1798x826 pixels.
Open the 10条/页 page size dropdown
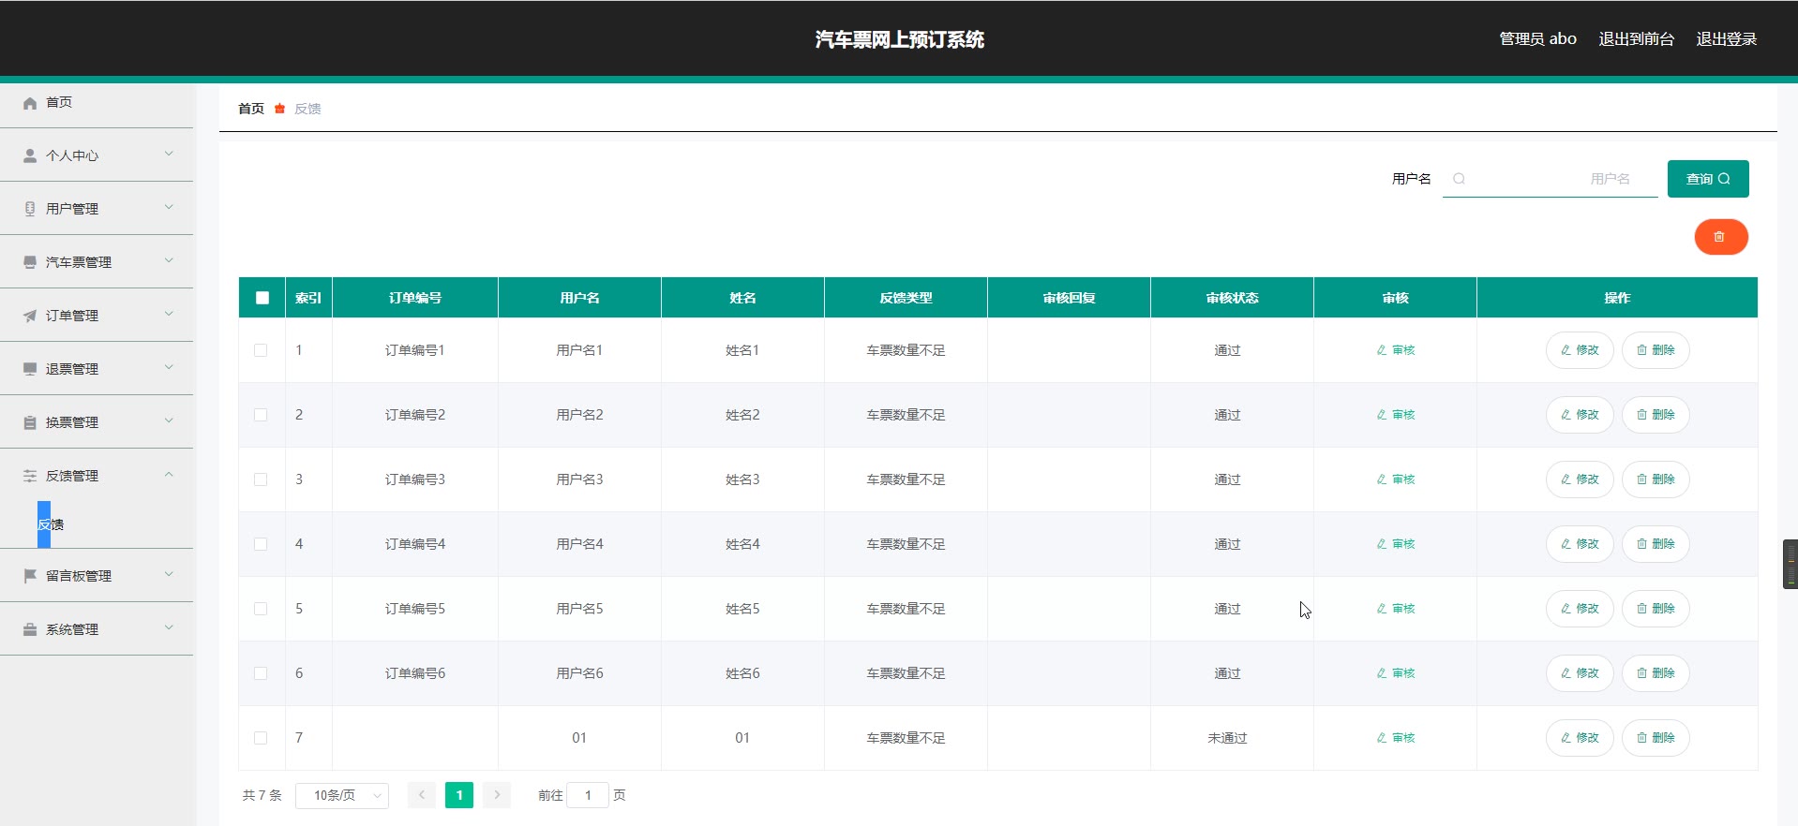(x=342, y=795)
